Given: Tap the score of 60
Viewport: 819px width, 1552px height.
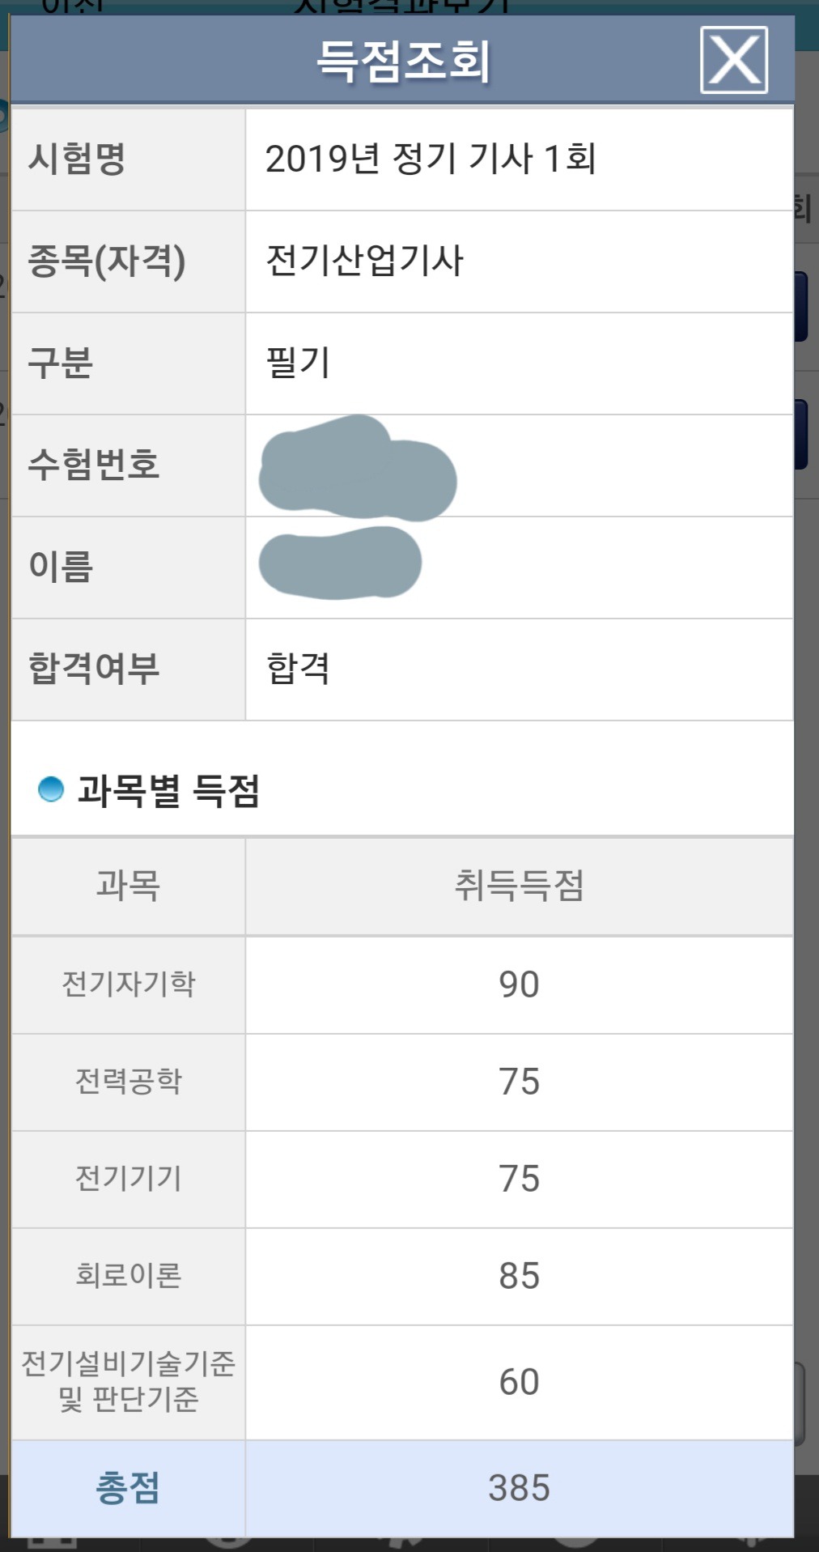Looking at the screenshot, I should point(519,1382).
